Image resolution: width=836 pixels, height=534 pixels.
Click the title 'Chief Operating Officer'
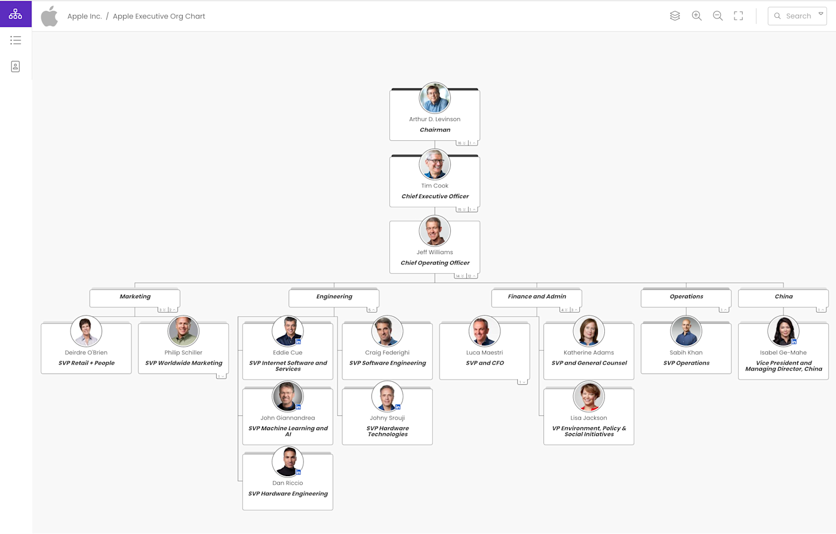coord(435,263)
